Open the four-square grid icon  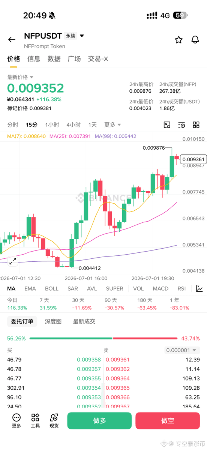pyautogui.click(x=196, y=125)
